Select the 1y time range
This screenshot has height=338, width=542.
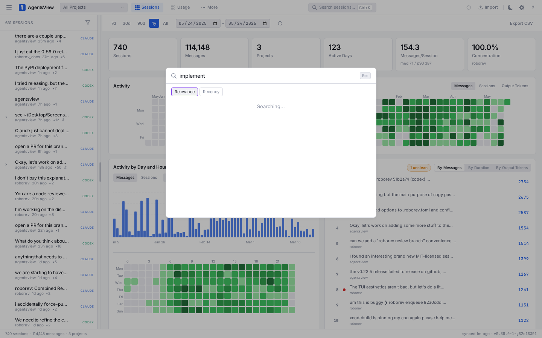click(x=154, y=23)
